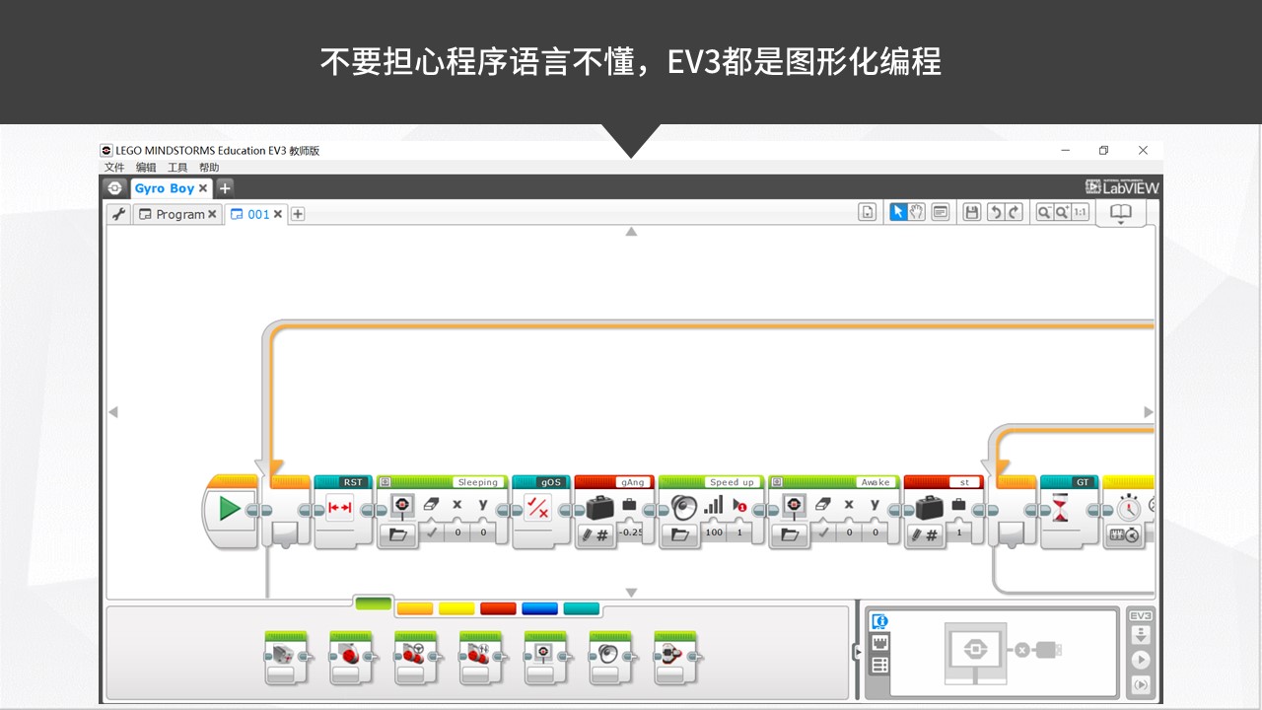
Task: Click the green Start block play arrow
Action: pos(230,508)
